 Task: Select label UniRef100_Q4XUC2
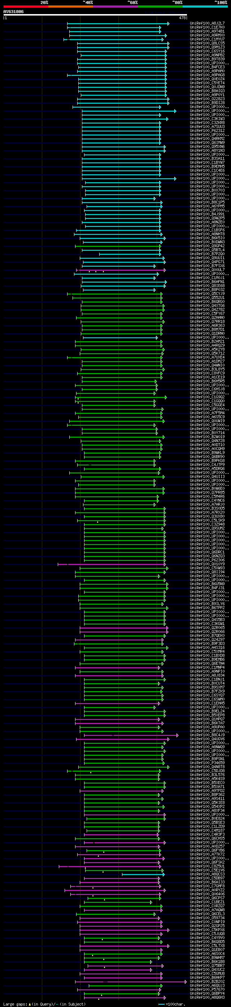[207, 970]
